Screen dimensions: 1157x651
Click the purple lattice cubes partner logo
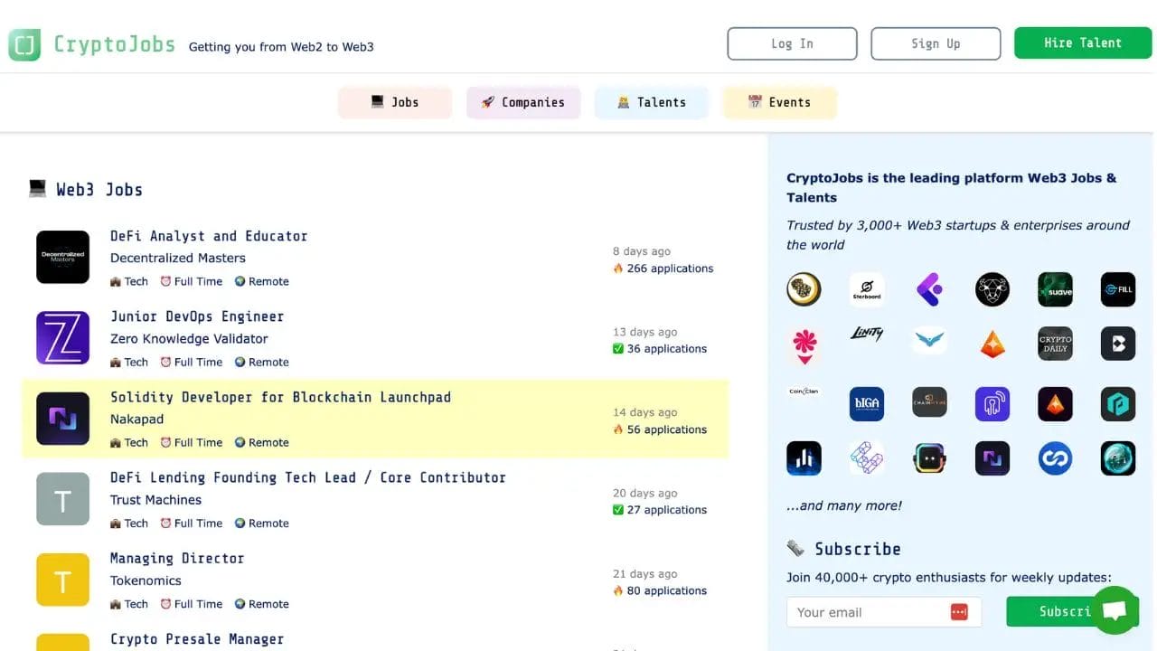(x=867, y=458)
